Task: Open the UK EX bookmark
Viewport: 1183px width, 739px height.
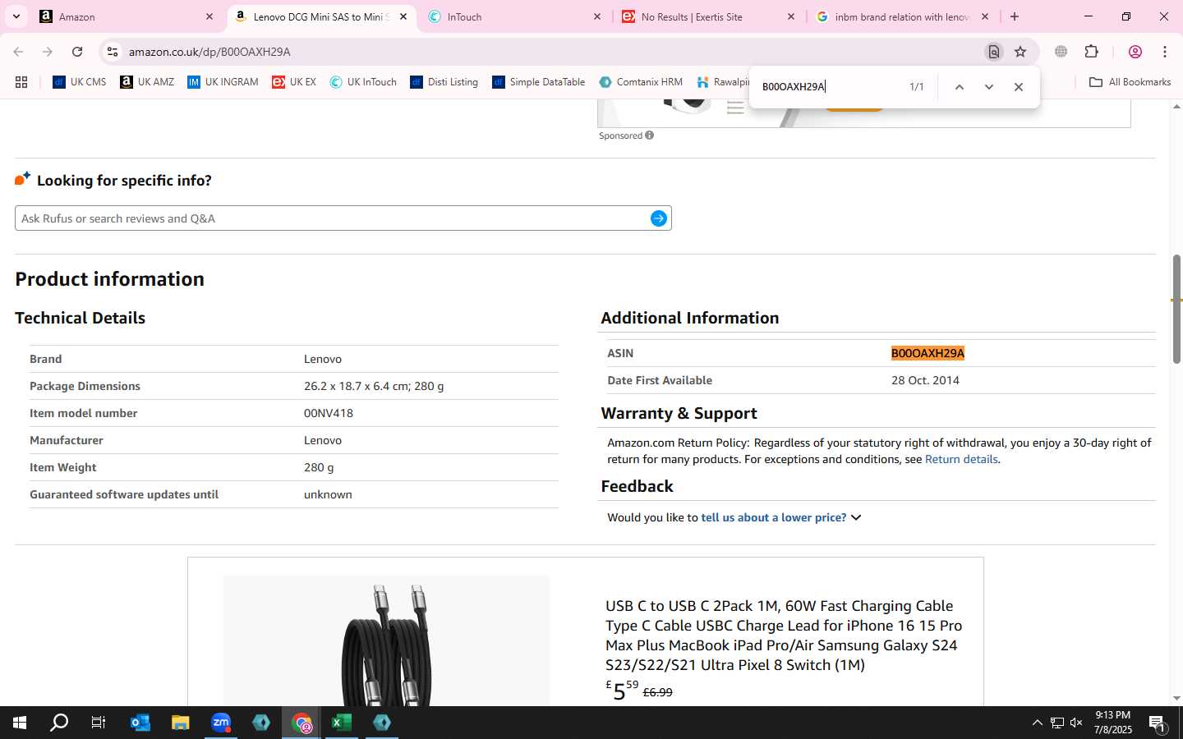Action: click(x=294, y=82)
